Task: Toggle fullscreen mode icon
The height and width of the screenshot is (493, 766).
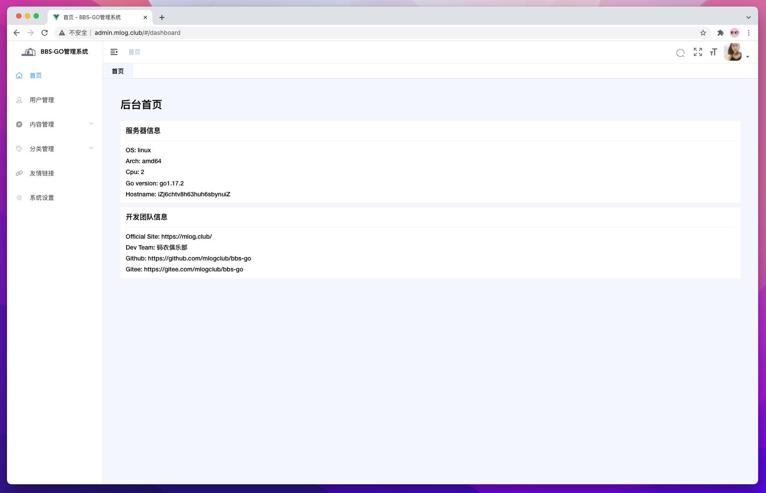Action: coord(698,52)
